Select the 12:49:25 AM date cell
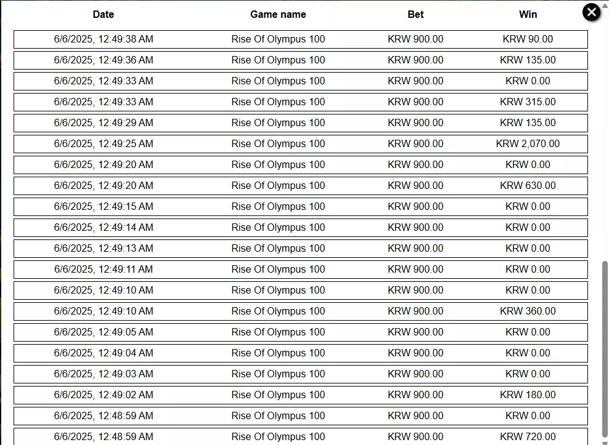Viewport: 609px width, 445px height. pos(104,144)
